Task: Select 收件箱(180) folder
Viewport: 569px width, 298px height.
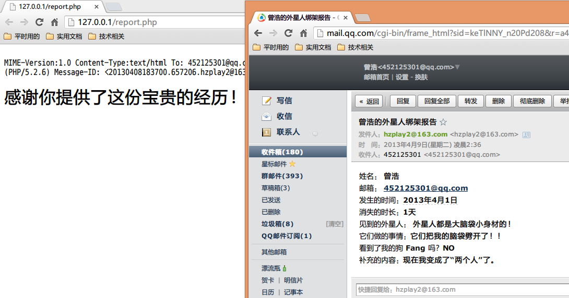Action: pyautogui.click(x=298, y=152)
